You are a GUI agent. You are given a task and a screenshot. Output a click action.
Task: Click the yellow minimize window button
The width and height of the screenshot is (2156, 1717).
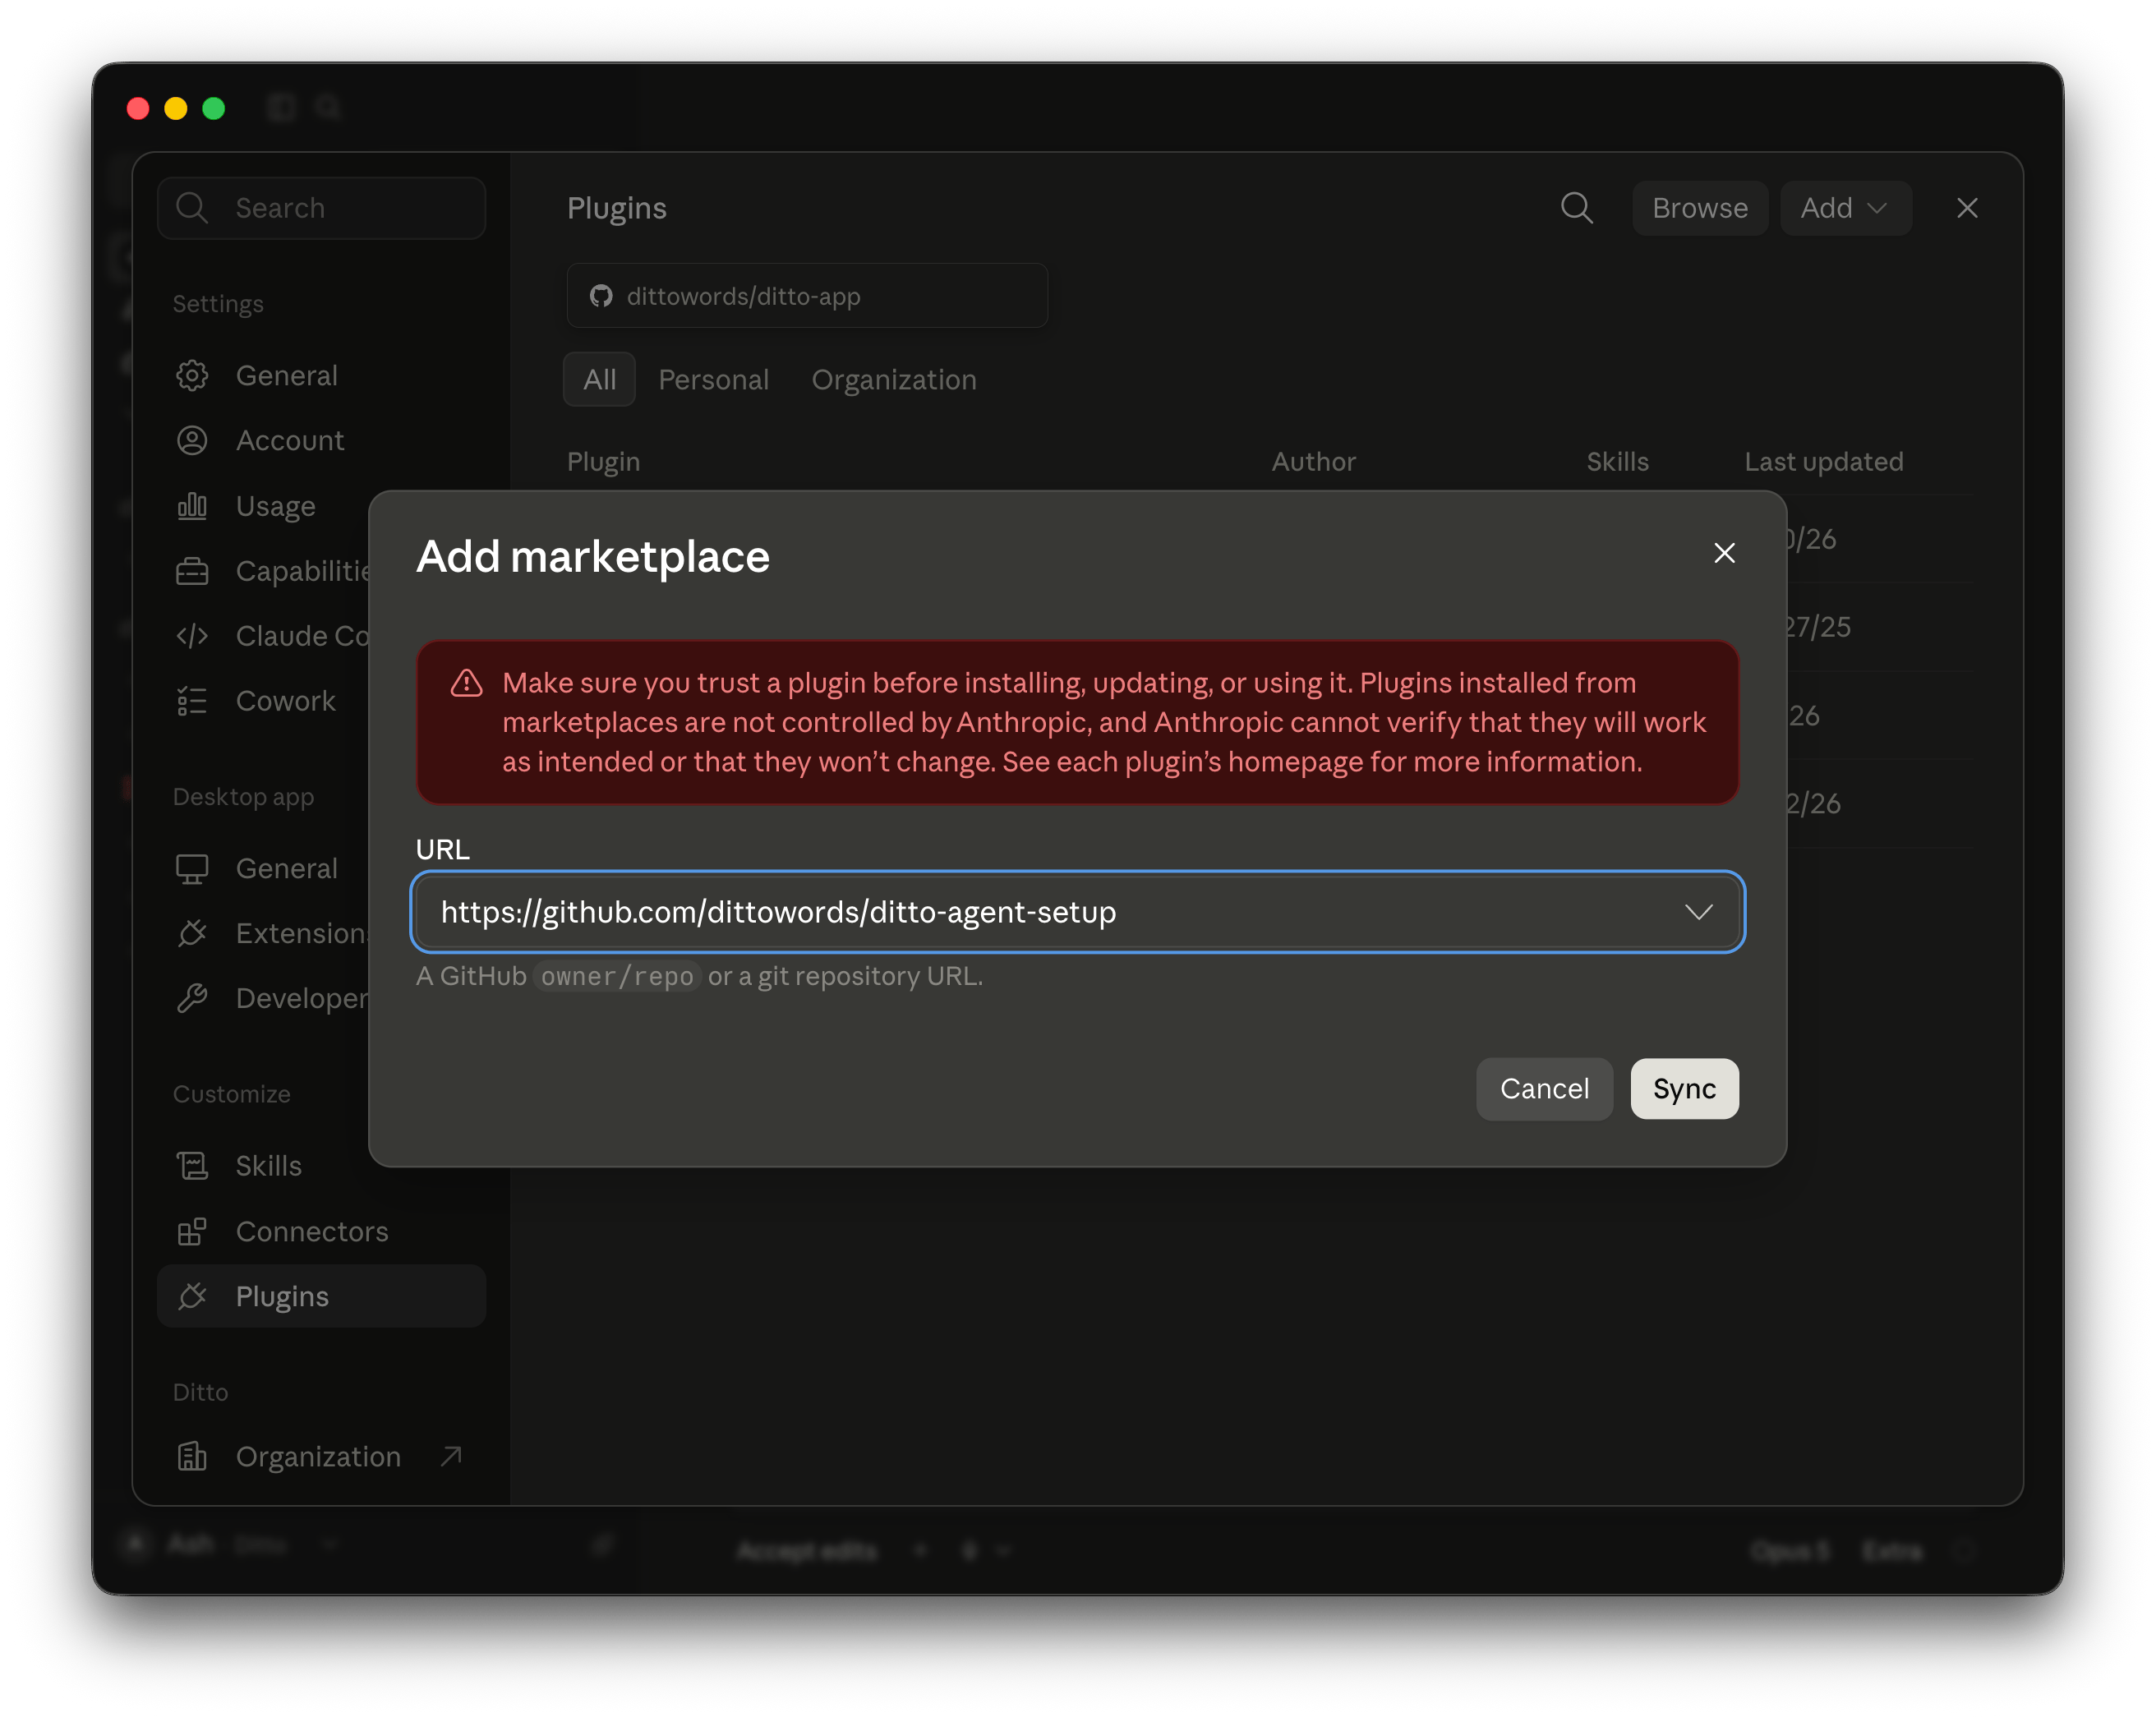click(176, 108)
